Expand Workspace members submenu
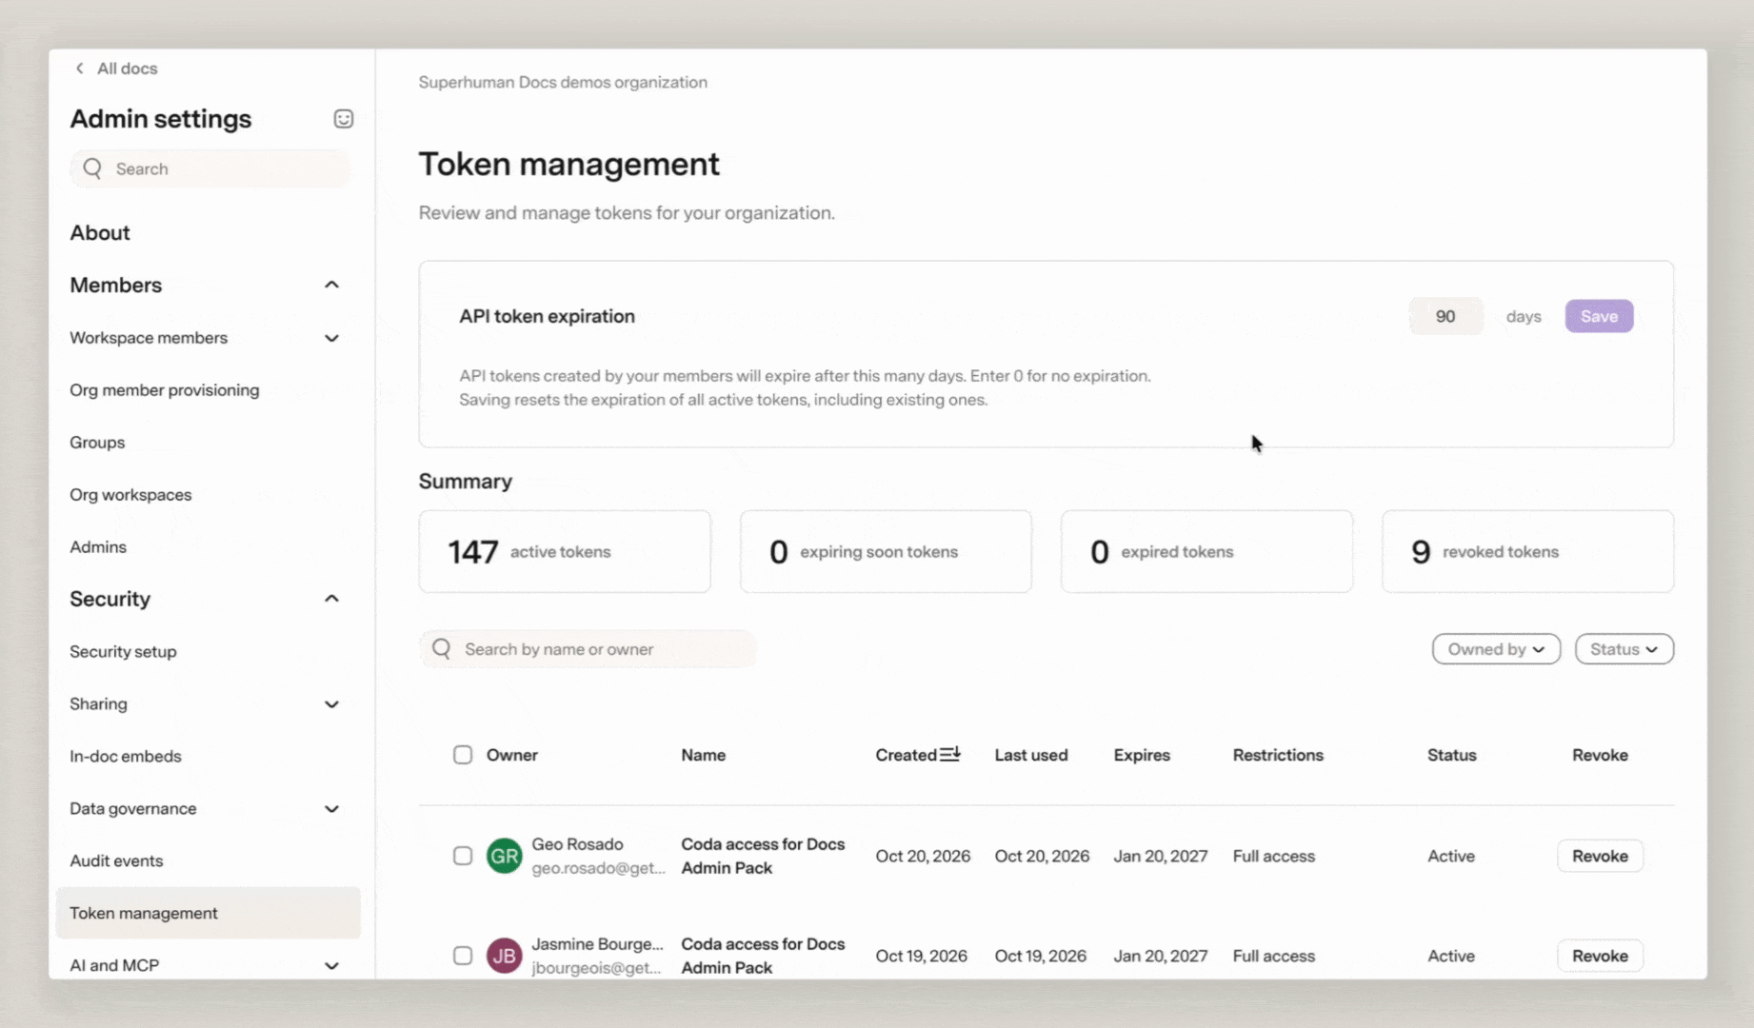 point(331,338)
